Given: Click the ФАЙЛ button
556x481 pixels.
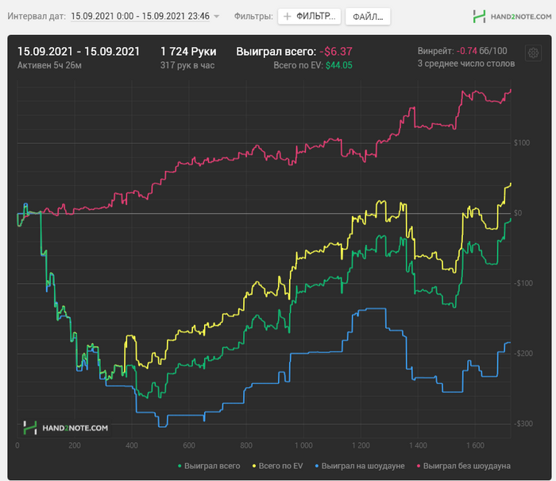Looking at the screenshot, I should [x=368, y=17].
